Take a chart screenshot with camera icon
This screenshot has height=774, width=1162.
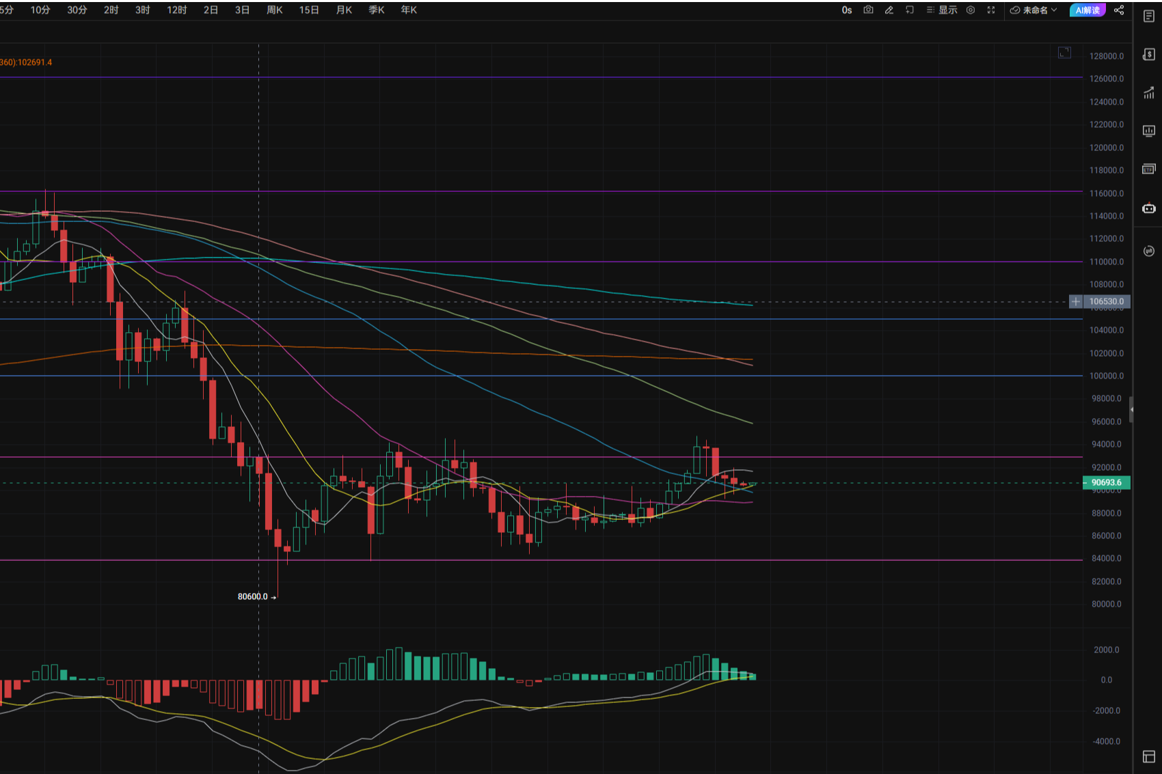(x=868, y=10)
